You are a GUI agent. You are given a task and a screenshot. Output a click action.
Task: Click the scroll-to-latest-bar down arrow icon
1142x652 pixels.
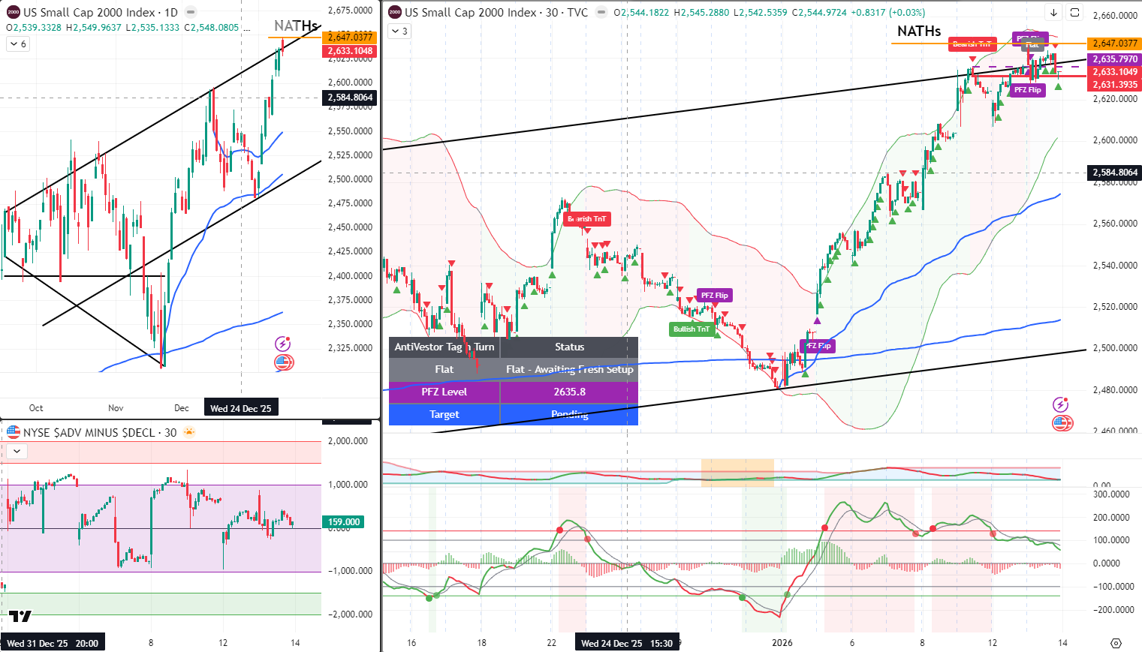[x=1053, y=13]
